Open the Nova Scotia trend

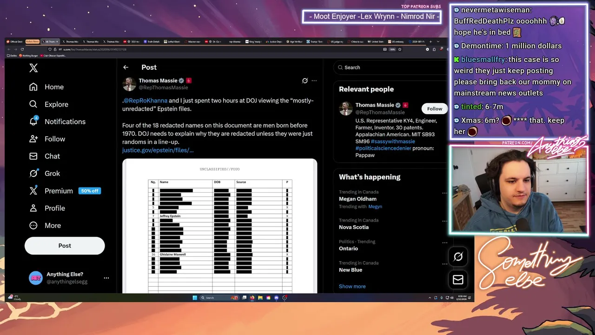pyautogui.click(x=354, y=227)
